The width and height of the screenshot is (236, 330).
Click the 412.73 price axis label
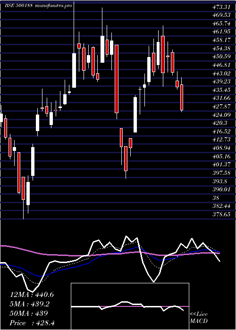point(220,140)
